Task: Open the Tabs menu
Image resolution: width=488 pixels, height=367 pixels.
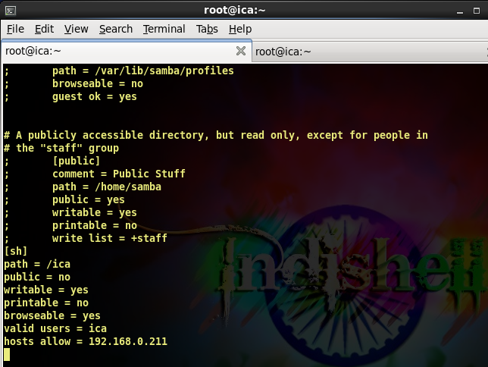Action: click(x=207, y=29)
